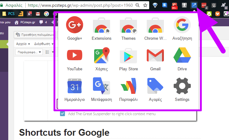Open the hashtag bookmark icon
This screenshot has width=229, height=140.
(x=29, y=14)
